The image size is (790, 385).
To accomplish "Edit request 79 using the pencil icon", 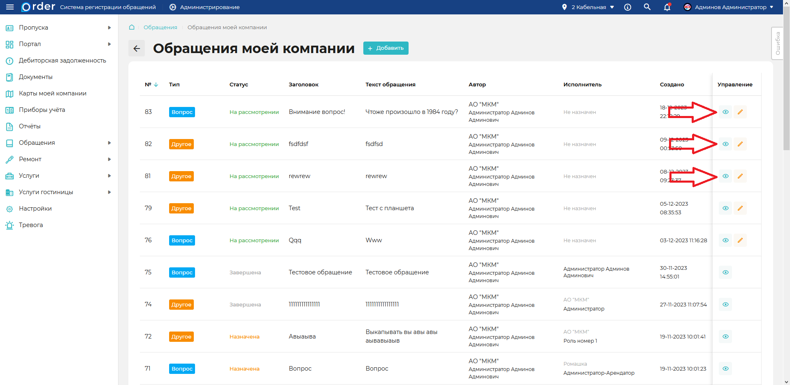I will point(740,208).
